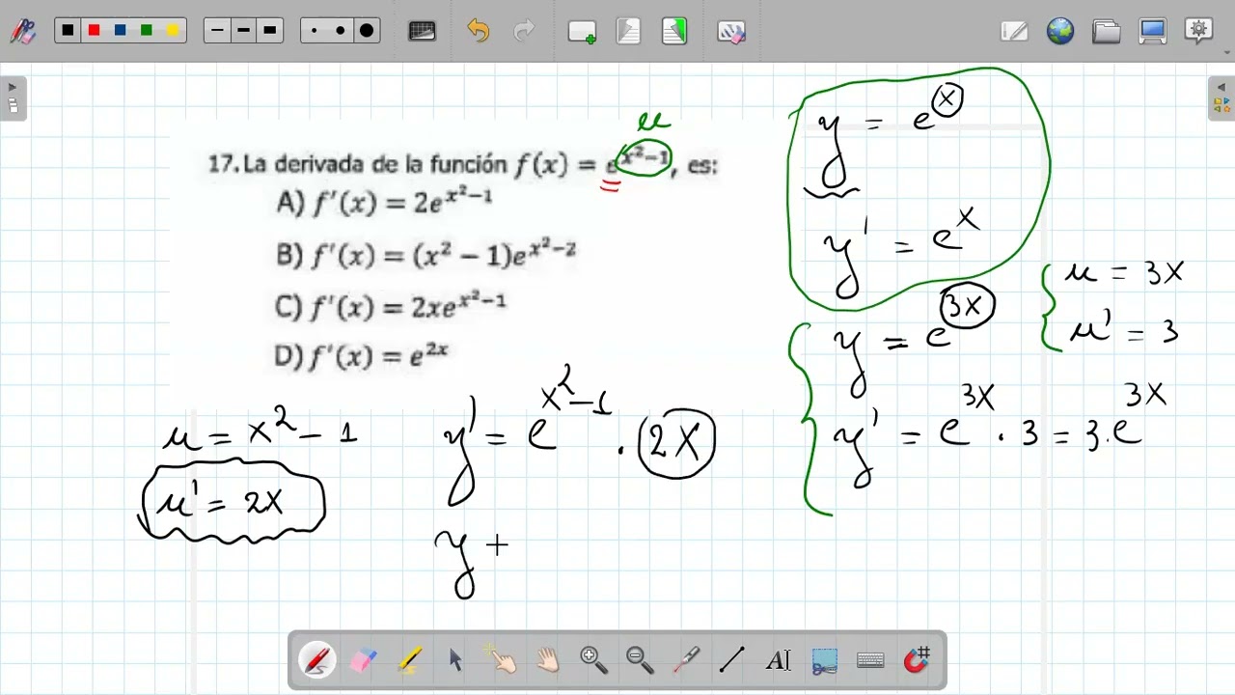This screenshot has width=1235, height=695.
Task: Click answer option A) f'(x) = 2e^(x²−1)
Action: [384, 202]
